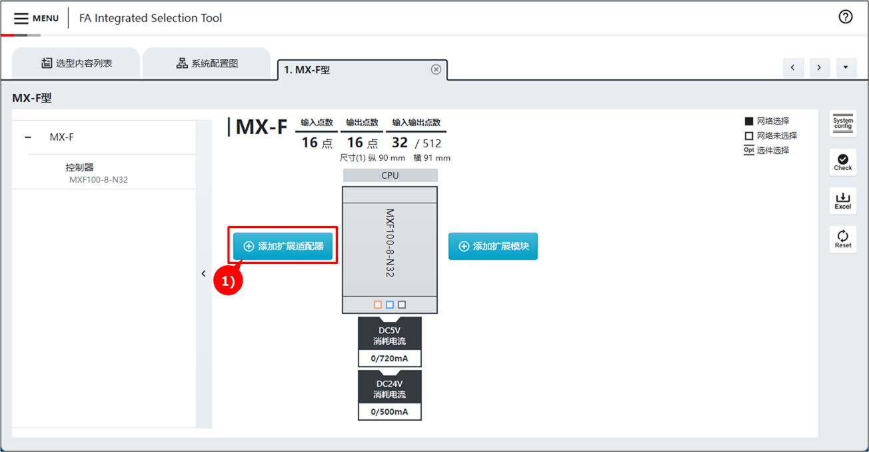
Task: Open the tab list dropdown arrow
Action: 846,67
